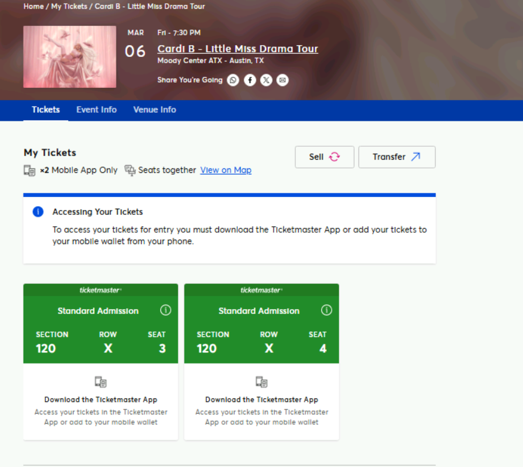
Task: Open info icon on seat 4 ticket
Action: [326, 310]
